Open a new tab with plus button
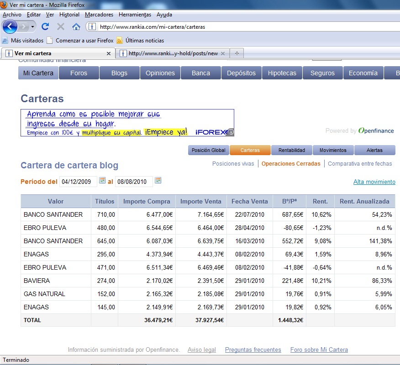 pos(237,53)
